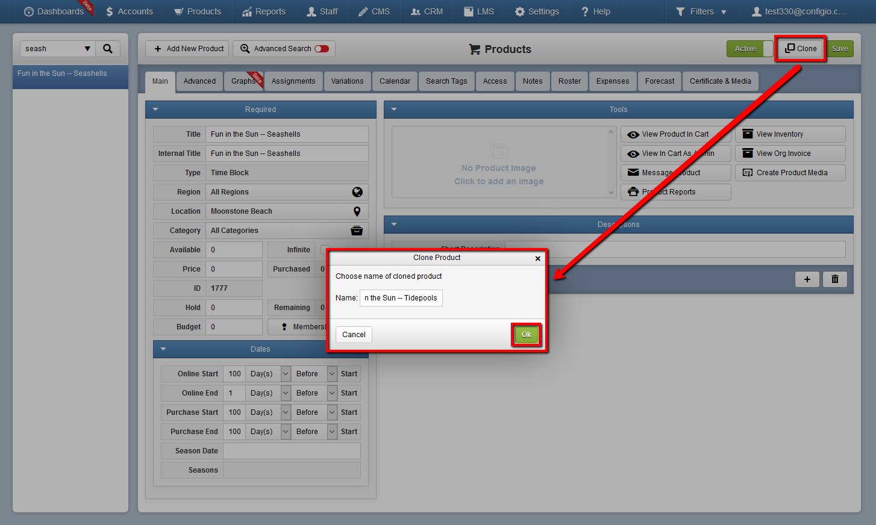
Task: Click the Price input field
Action: [234, 269]
